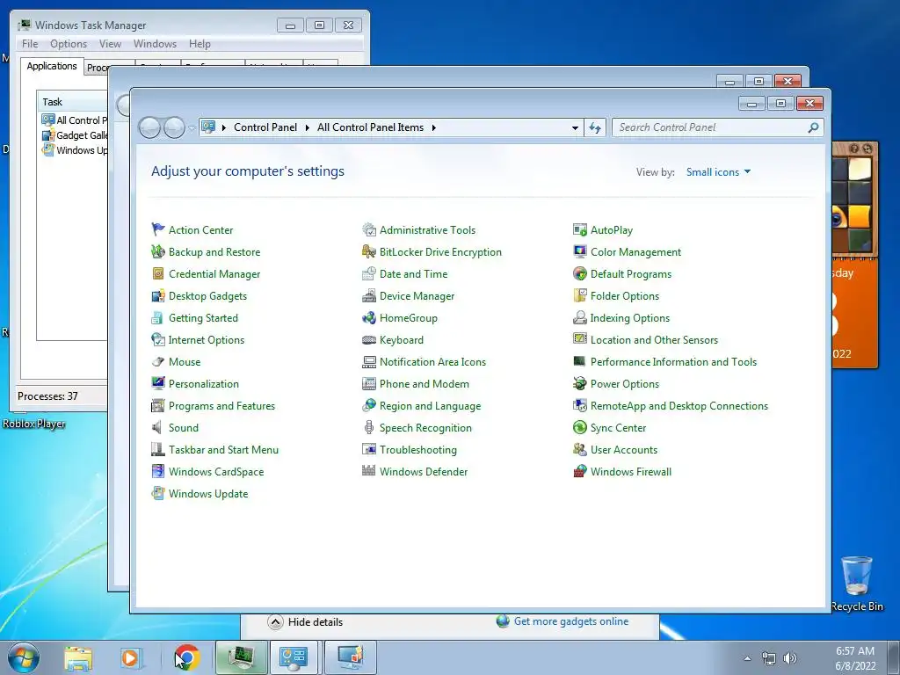900x675 pixels.
Task: Open the recent pages dropdown beside Forward button
Action: point(192,128)
